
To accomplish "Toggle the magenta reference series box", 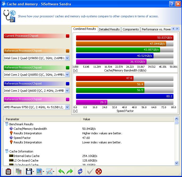I will click(68, 99).
